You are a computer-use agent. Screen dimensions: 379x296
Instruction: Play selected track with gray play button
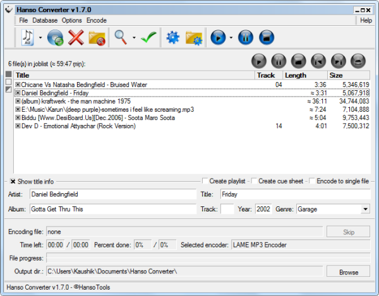click(259, 61)
